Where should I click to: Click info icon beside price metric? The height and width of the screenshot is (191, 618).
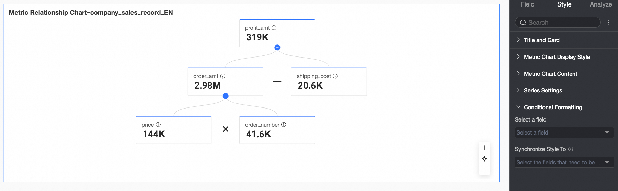[158, 125]
